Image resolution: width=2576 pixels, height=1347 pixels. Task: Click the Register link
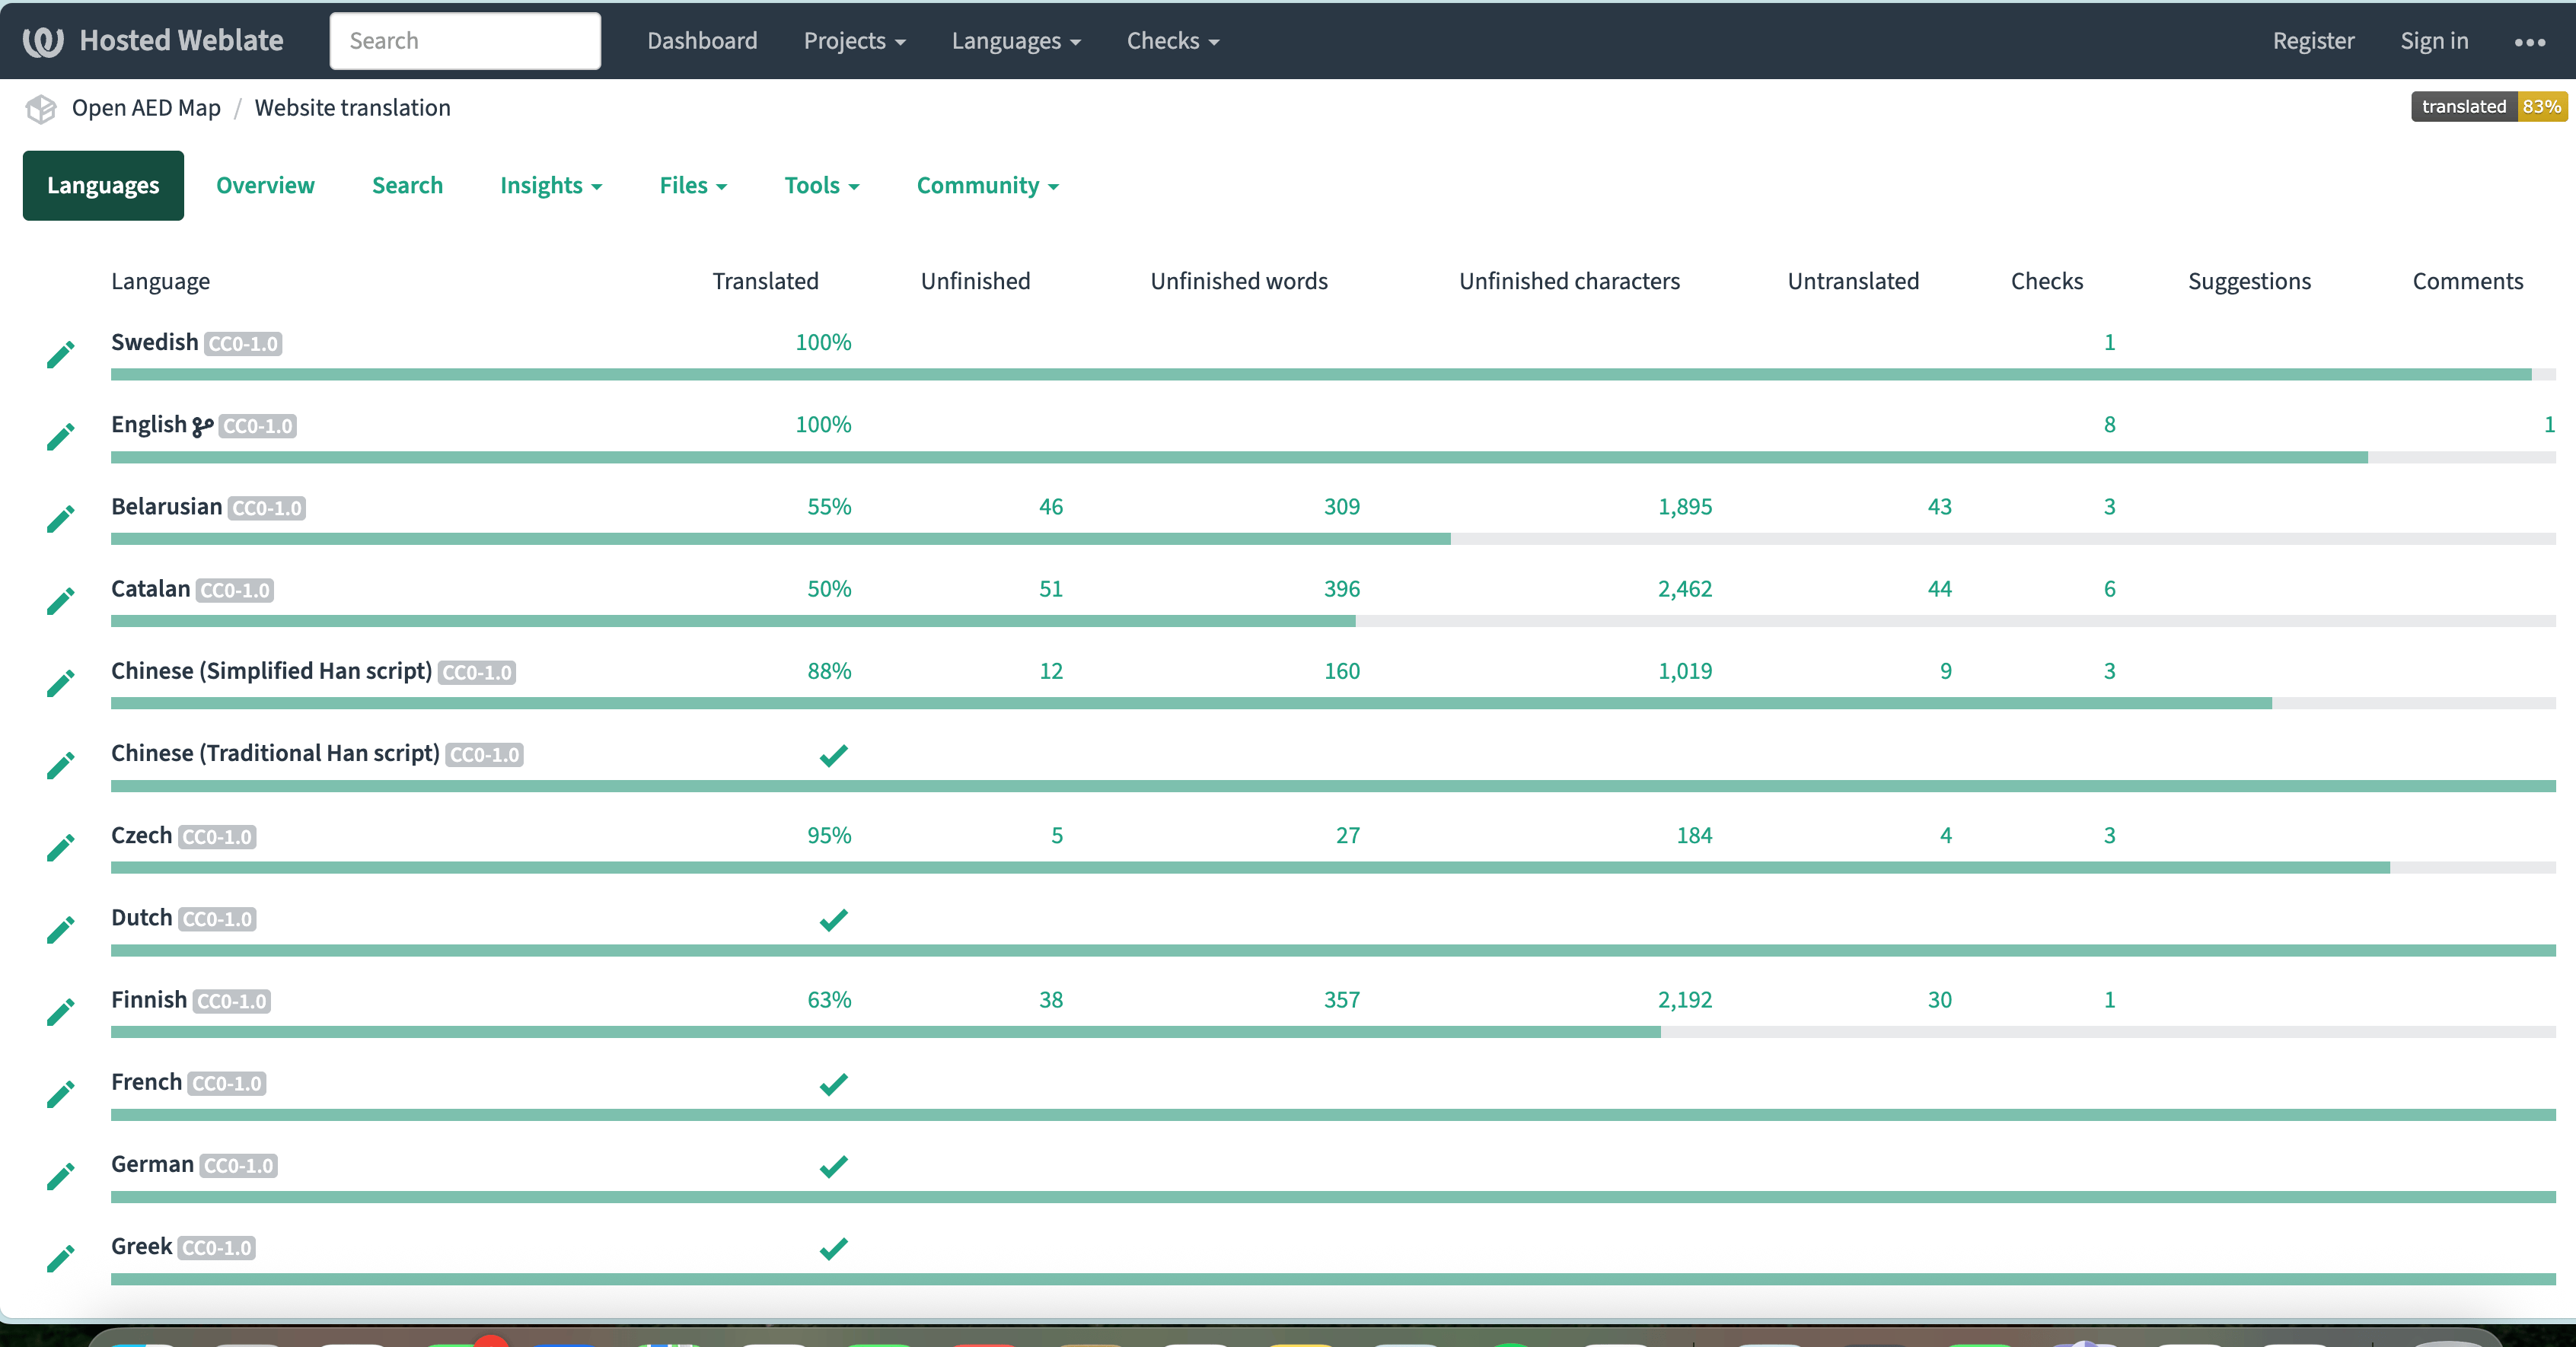point(2313,41)
